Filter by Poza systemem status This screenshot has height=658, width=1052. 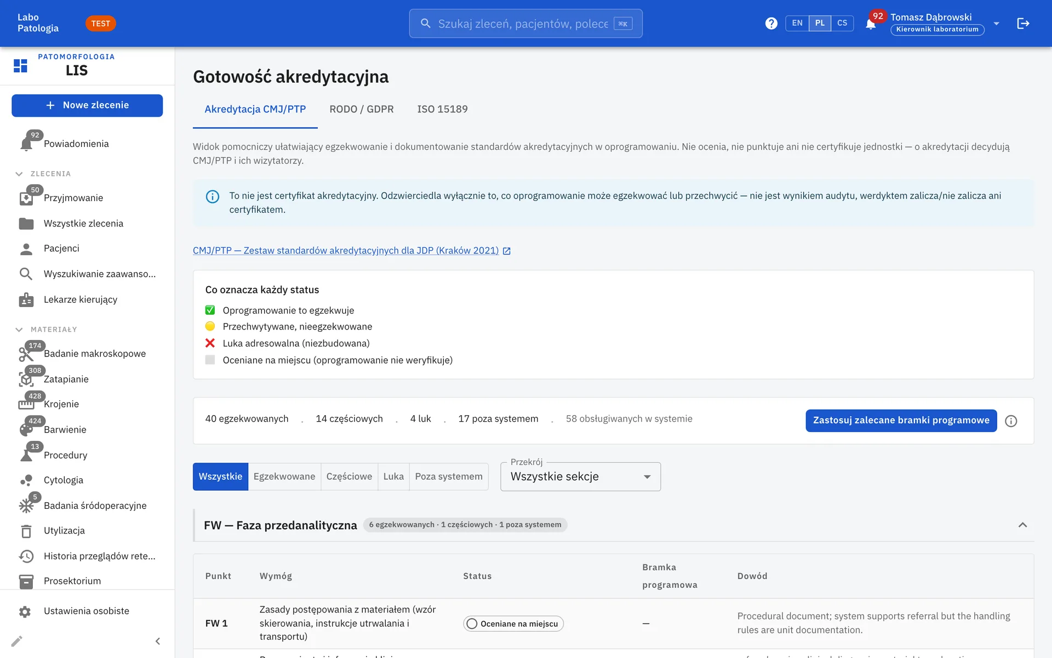[x=449, y=477]
